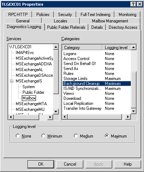Click the Categories vertical scrollbar thumb
144x172 pixels.
coord(133,90)
